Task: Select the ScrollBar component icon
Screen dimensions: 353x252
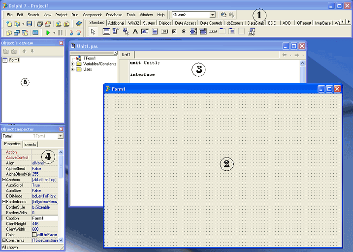Action: pos(213,31)
